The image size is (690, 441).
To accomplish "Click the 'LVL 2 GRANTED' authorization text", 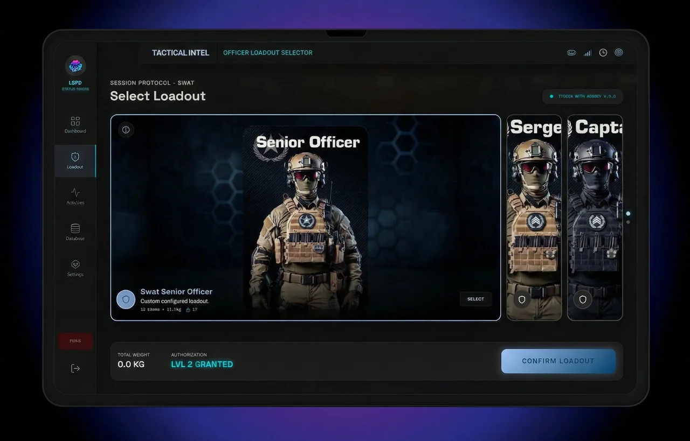I will pos(202,365).
